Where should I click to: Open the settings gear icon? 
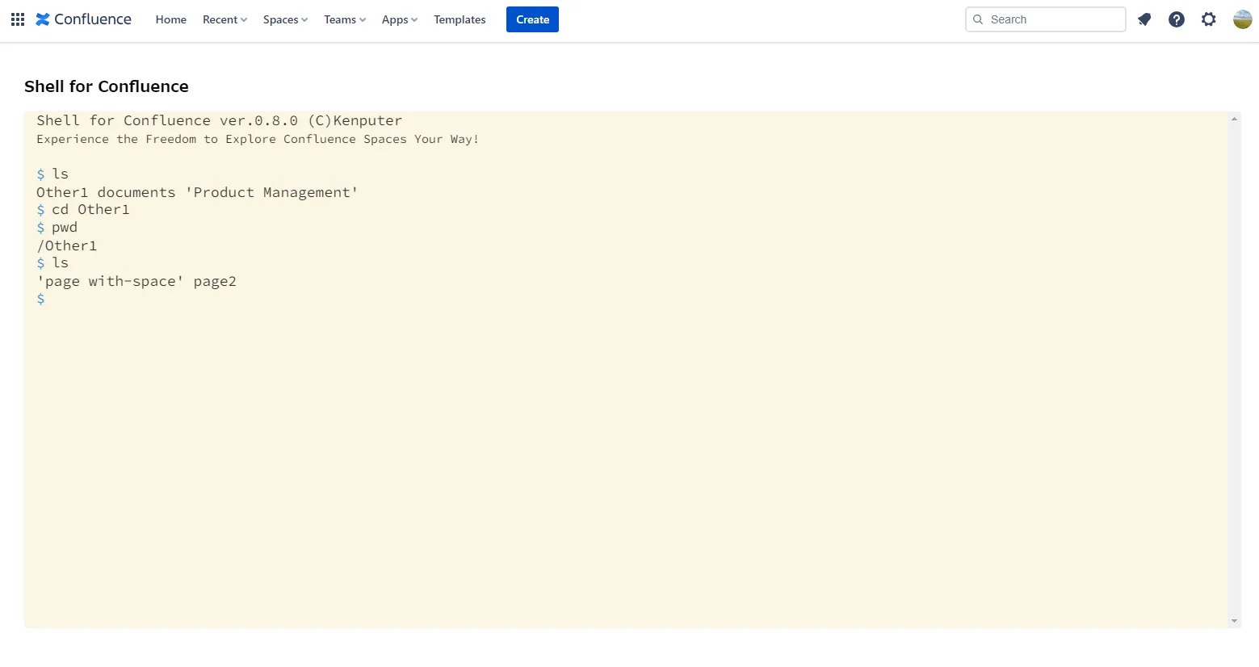click(x=1208, y=19)
